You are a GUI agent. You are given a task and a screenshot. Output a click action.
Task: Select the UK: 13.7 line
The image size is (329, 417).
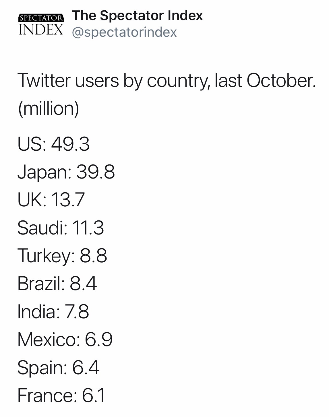tap(51, 200)
